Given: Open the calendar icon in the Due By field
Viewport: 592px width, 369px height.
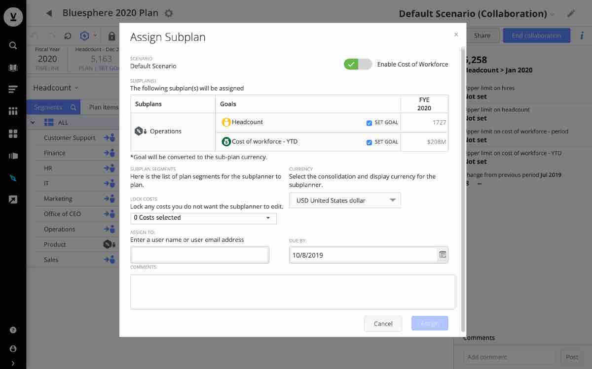Looking at the screenshot, I should [x=443, y=255].
